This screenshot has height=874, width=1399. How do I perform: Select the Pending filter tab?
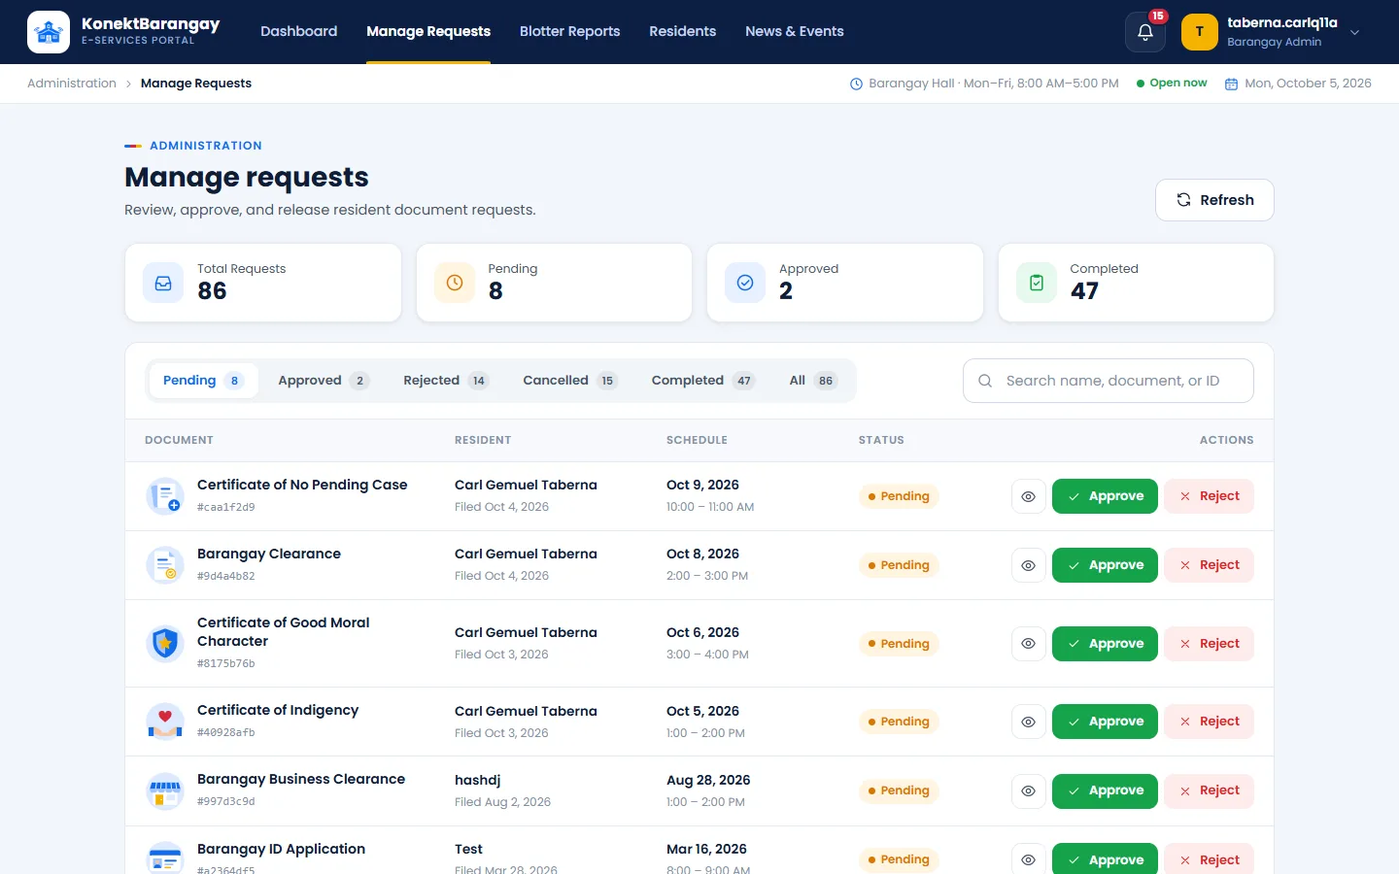(203, 381)
